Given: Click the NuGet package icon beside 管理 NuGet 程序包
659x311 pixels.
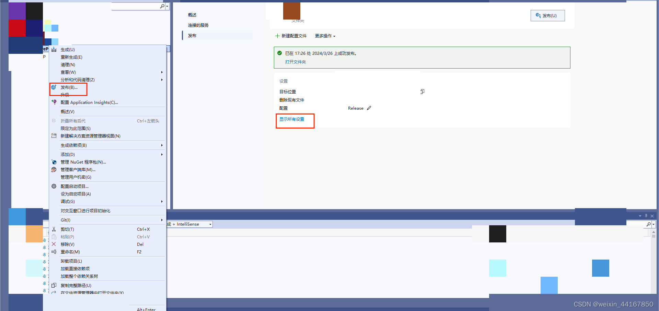Looking at the screenshot, I should pos(54,162).
